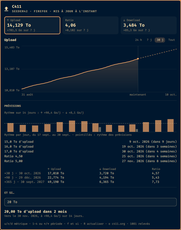Image resolution: width=181 pixels, height=230 pixels.
Task: Click the '+30 j · 30 oct. 2026' row label
Action: click(22, 173)
